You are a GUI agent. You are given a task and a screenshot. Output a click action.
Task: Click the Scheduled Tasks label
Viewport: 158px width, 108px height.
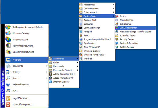click(127, 35)
